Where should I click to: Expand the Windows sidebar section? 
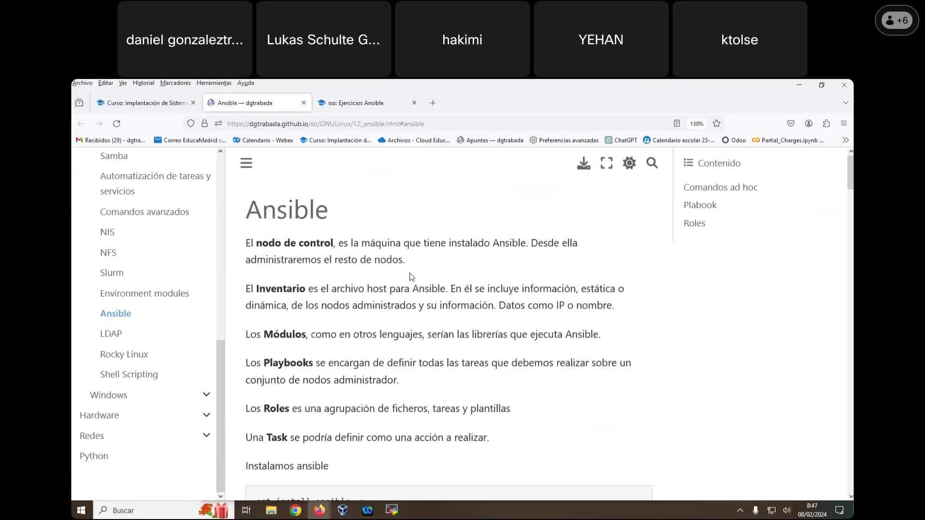206,395
